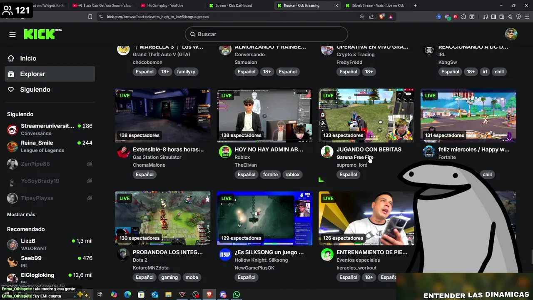Focus the Buscar search field
The height and width of the screenshot is (300, 533).
click(x=266, y=34)
